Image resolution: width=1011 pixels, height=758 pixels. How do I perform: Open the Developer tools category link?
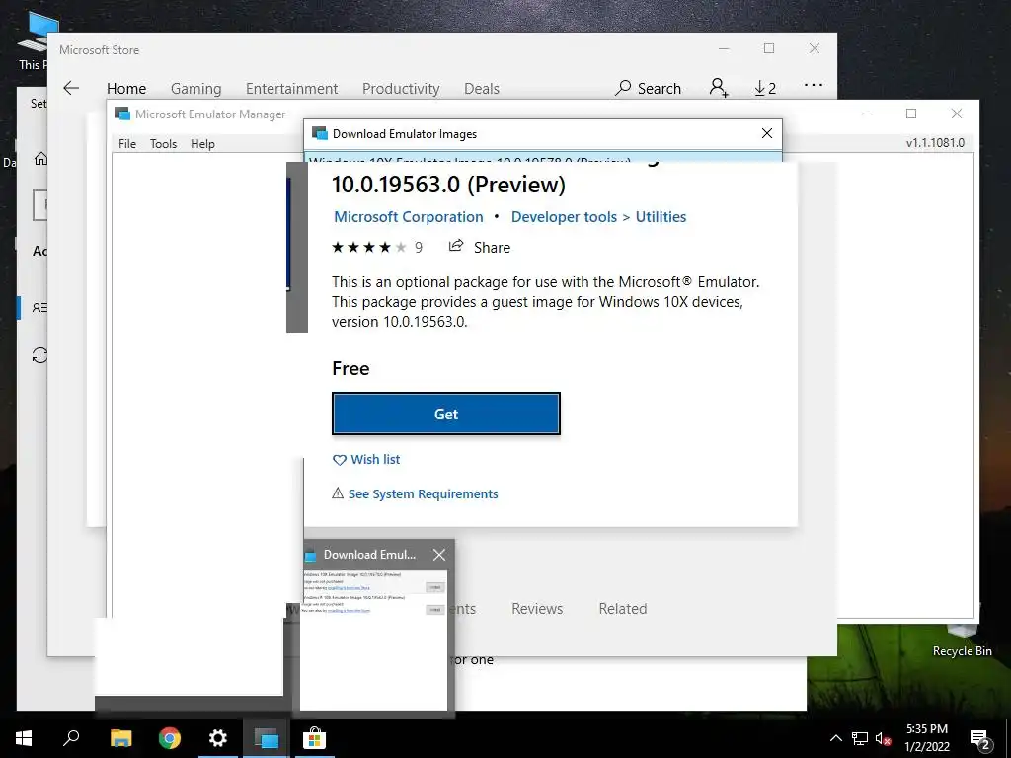[x=564, y=217]
